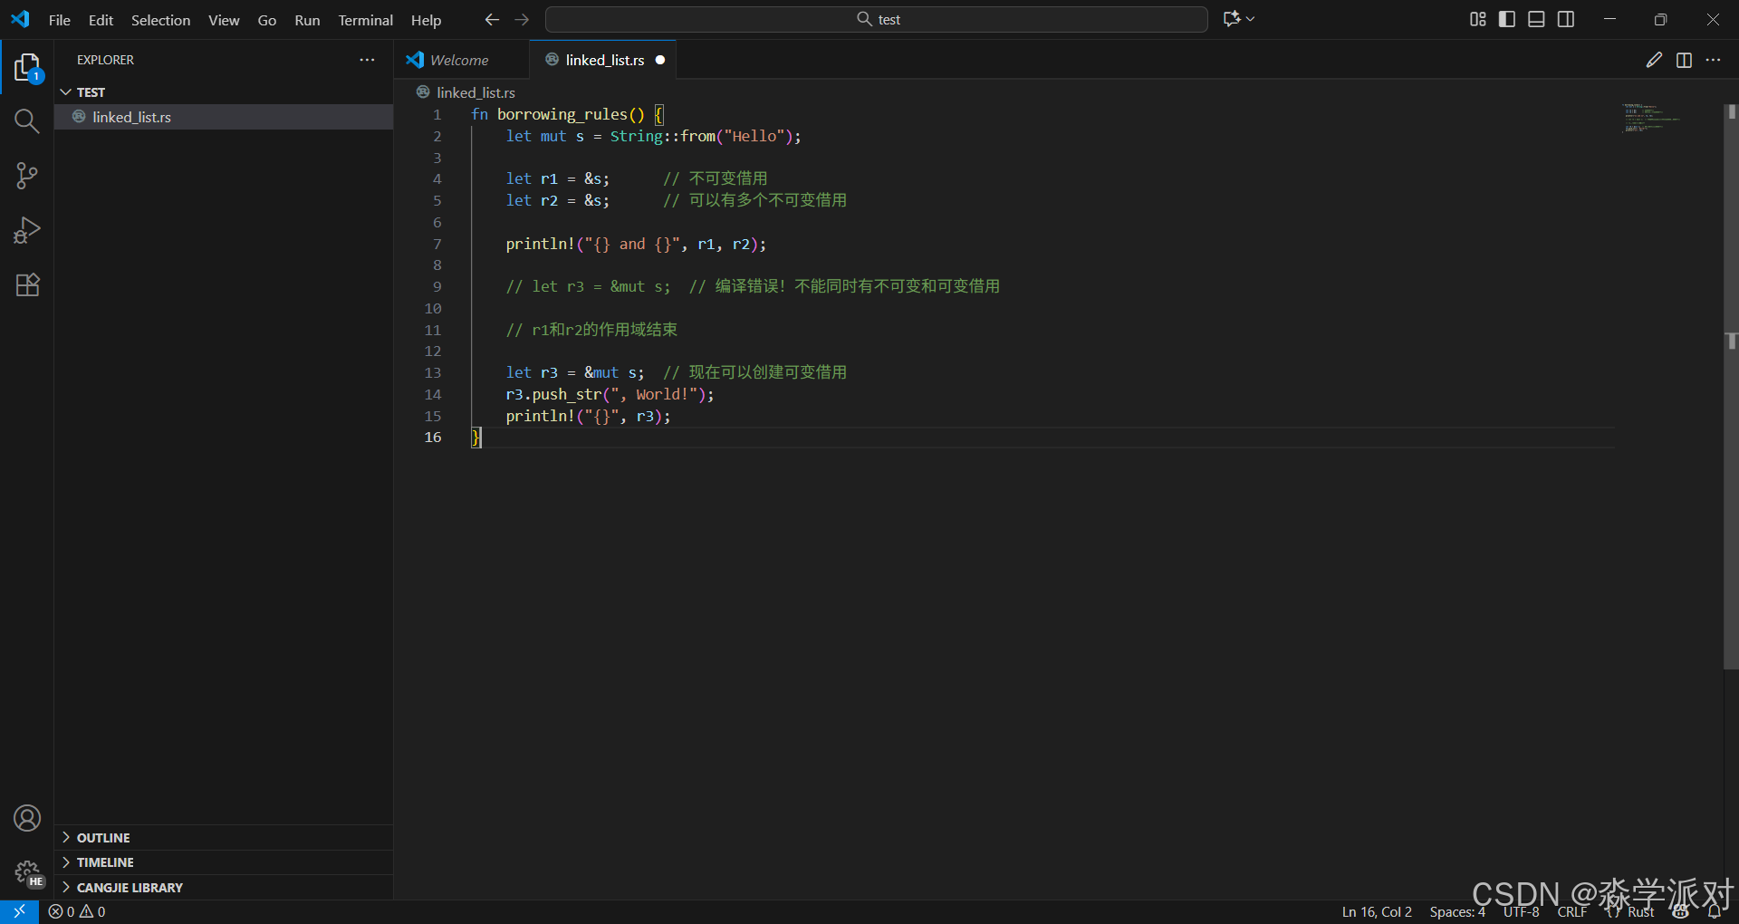Open Run and Debug view

pyautogui.click(x=27, y=230)
